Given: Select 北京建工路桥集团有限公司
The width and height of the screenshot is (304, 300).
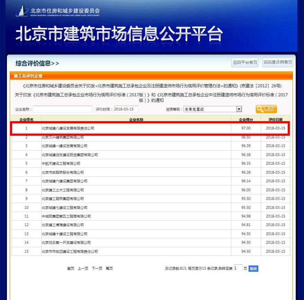Looking at the screenshot, I should (x=63, y=199).
